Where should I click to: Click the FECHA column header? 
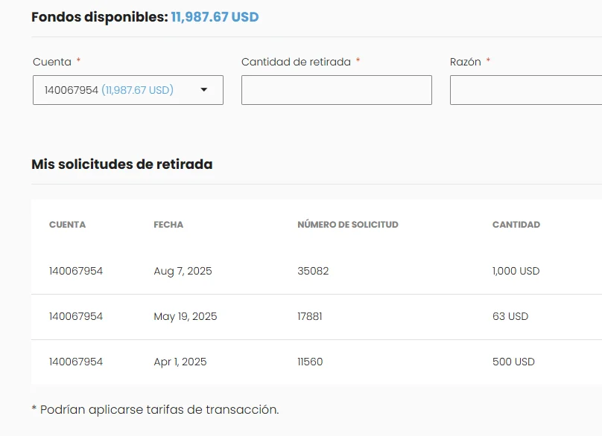point(168,225)
